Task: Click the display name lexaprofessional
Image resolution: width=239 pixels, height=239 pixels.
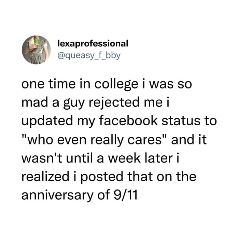Action: [x=93, y=43]
